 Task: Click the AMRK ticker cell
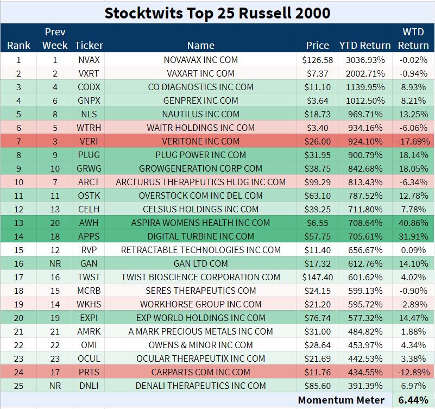[x=89, y=331]
